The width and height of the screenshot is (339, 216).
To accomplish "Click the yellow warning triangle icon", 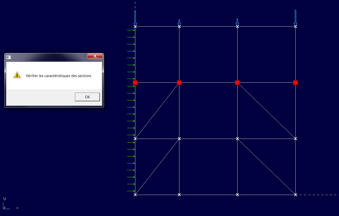I will (x=17, y=75).
